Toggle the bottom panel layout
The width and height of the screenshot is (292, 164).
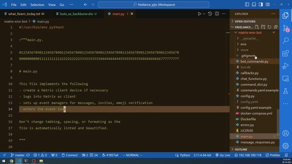click(254, 5)
